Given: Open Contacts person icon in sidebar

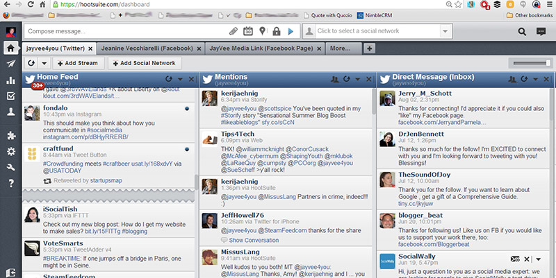Looking at the screenshot, I should pyautogui.click(x=11, y=112).
